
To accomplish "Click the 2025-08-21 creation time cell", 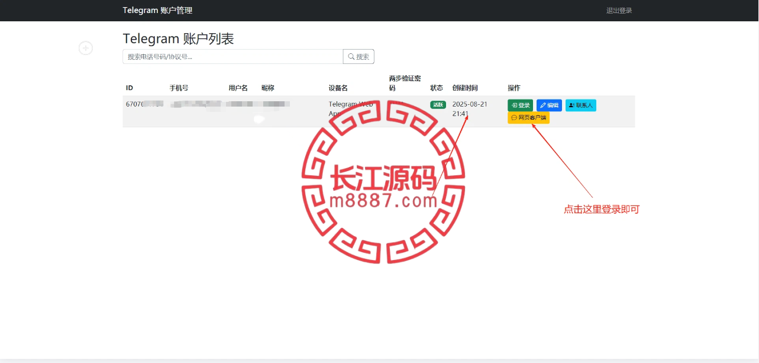I will tap(470, 109).
